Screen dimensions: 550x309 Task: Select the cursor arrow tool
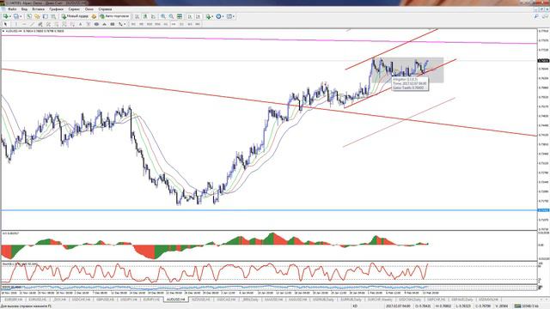click(5, 24)
